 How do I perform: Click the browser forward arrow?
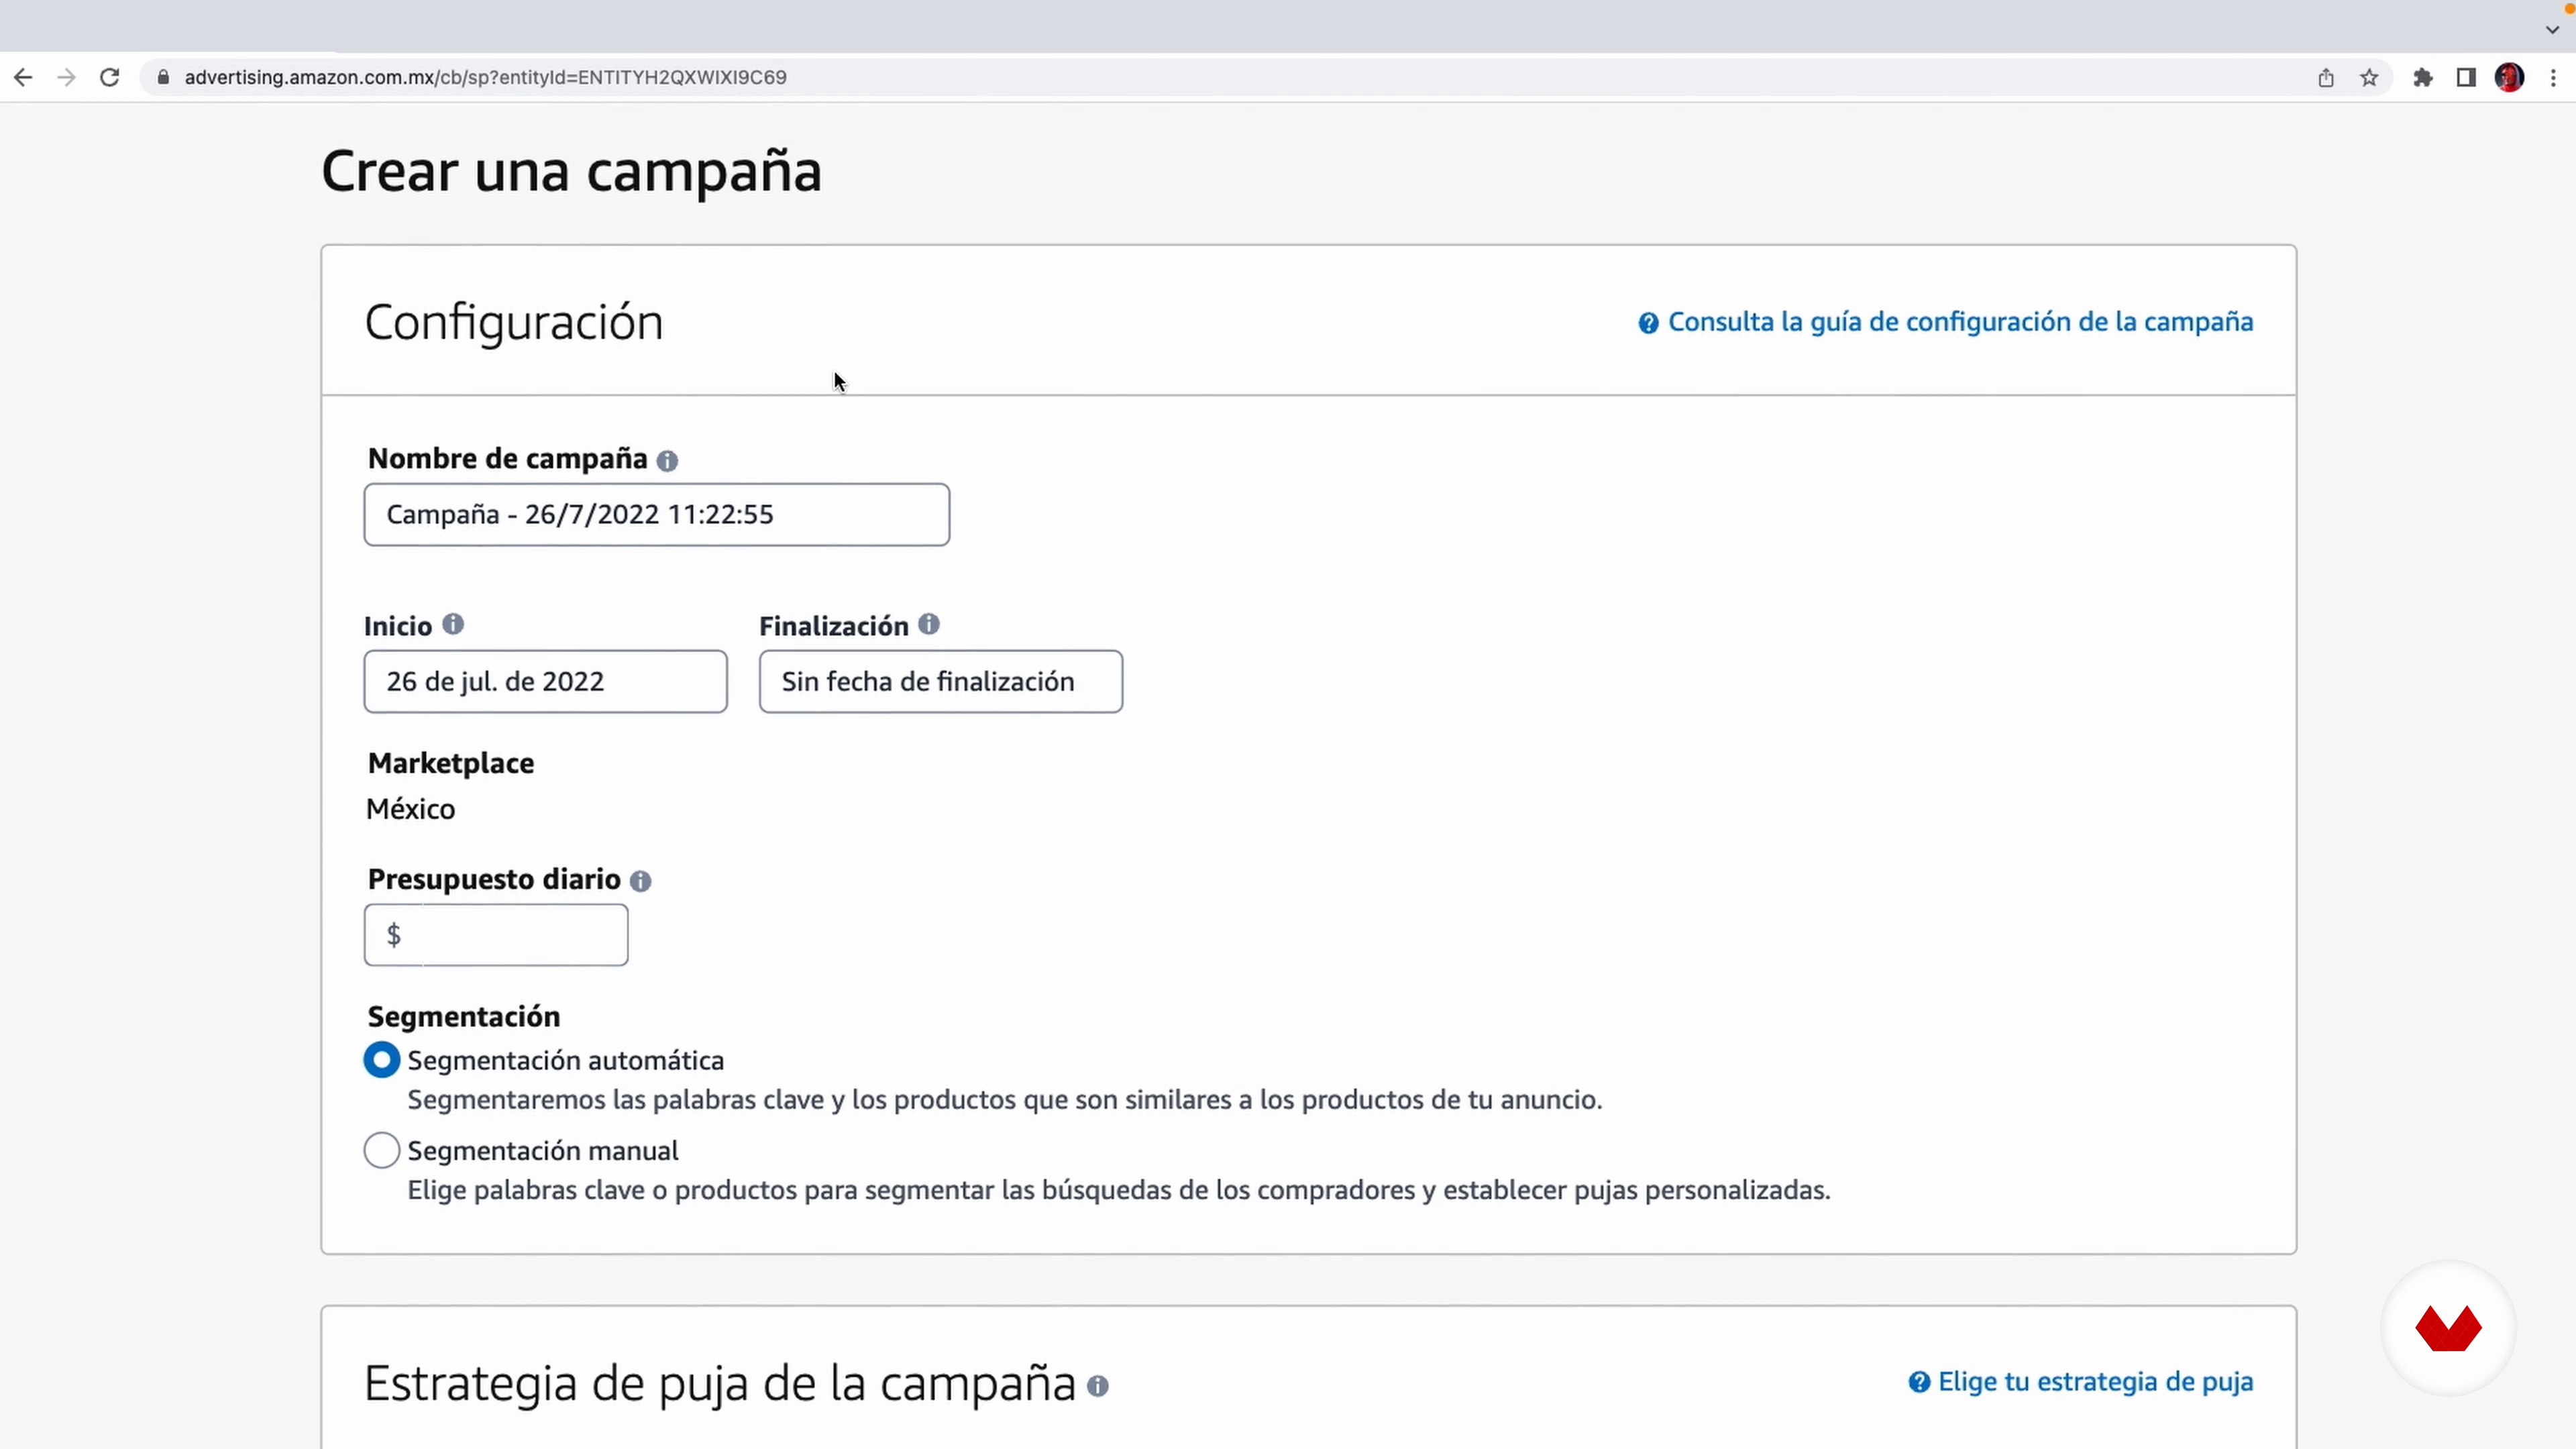pos(66,77)
